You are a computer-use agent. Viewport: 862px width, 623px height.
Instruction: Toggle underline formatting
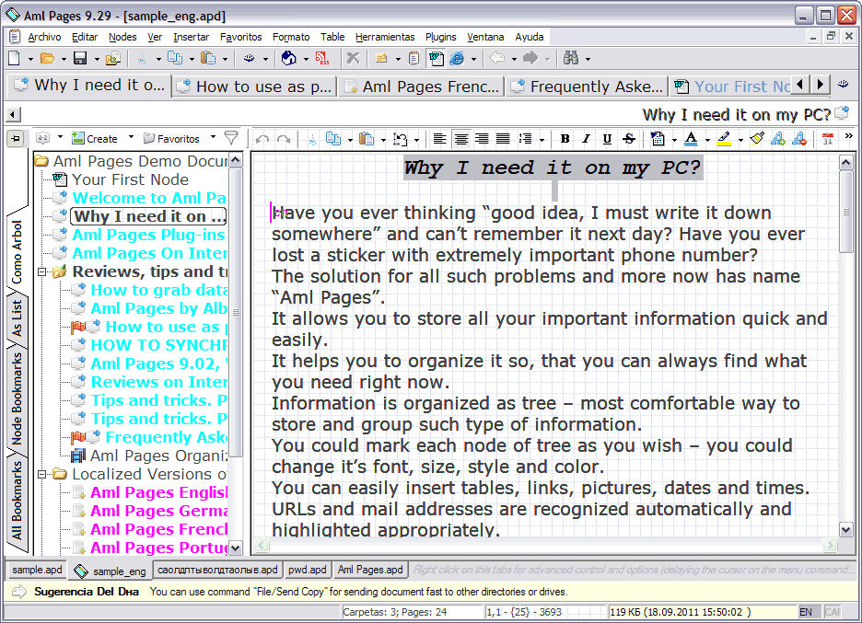[607, 139]
